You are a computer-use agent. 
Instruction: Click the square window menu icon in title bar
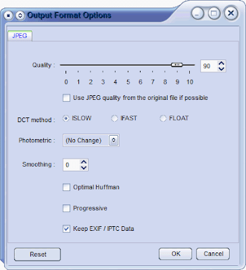pos(9,16)
